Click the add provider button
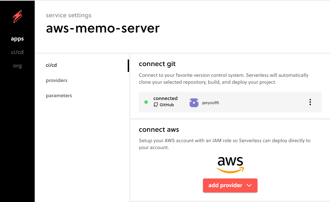This screenshot has height=202, width=330. pyautogui.click(x=230, y=185)
